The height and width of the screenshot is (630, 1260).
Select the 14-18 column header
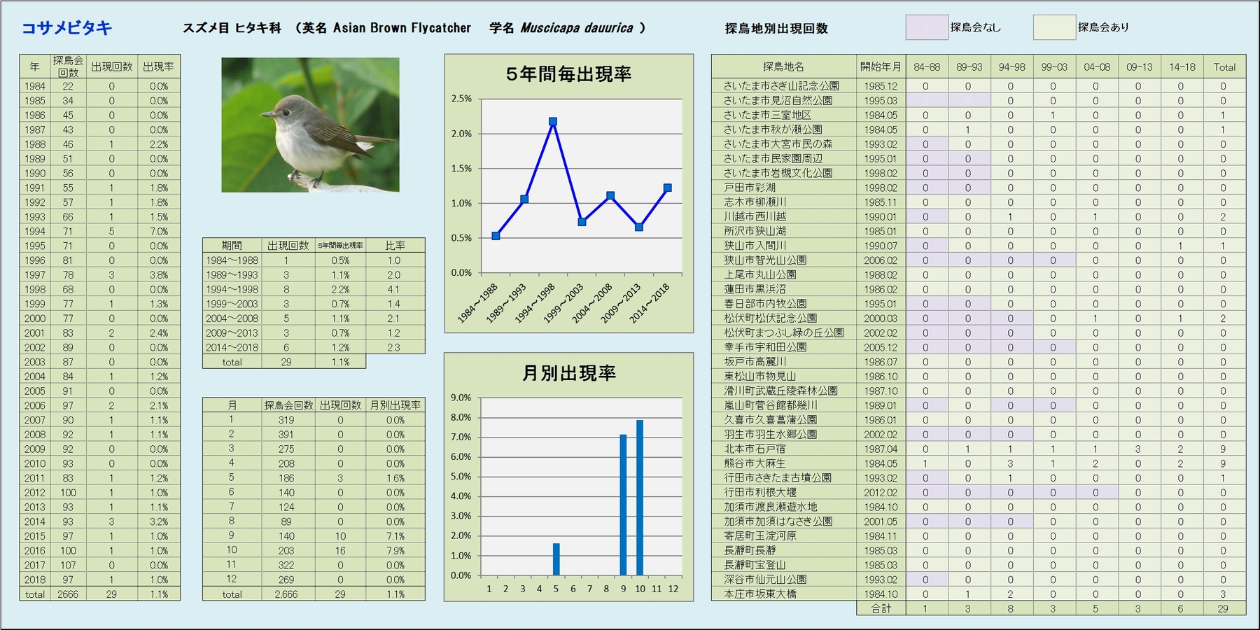coord(1182,66)
